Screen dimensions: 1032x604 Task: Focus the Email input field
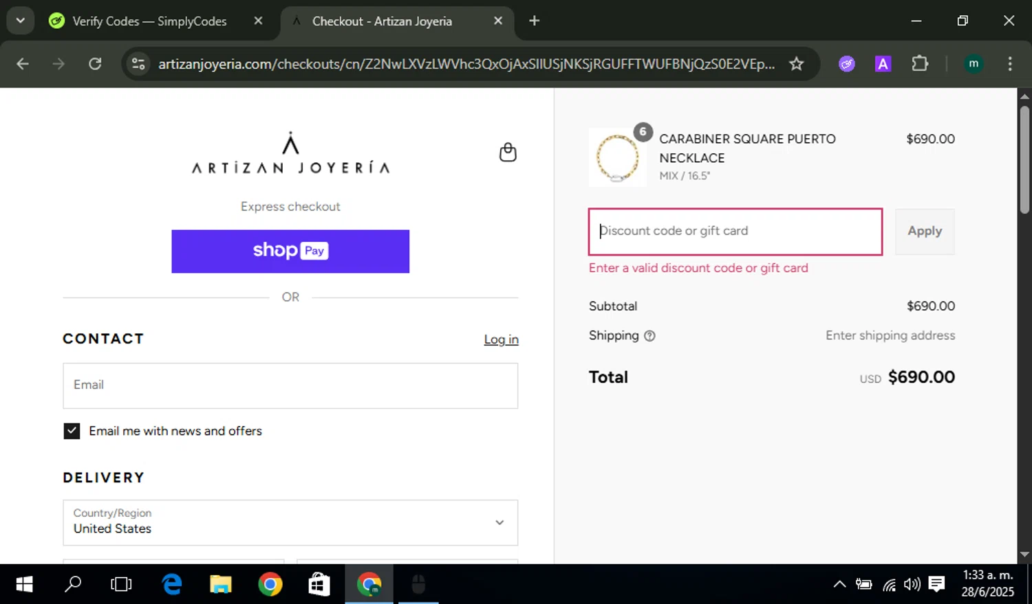290,385
